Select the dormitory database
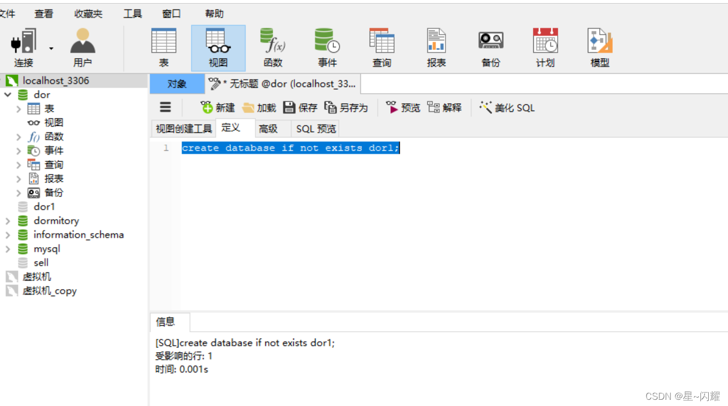The height and width of the screenshot is (406, 728). tap(56, 220)
